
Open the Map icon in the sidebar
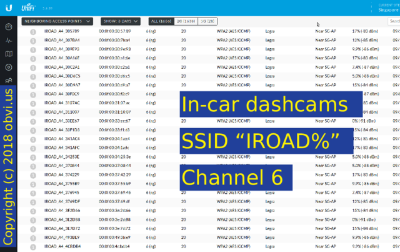point(9,54)
